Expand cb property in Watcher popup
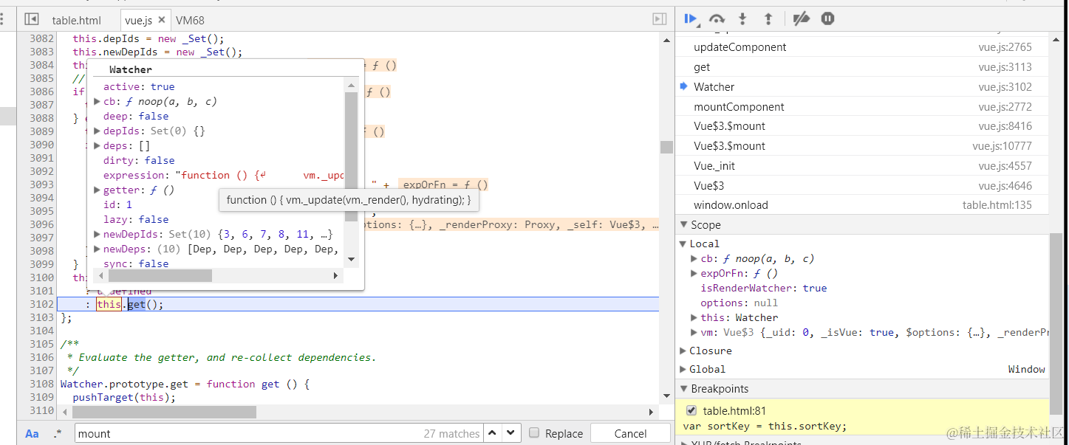Screen dimensions: 1069x445 97,101
